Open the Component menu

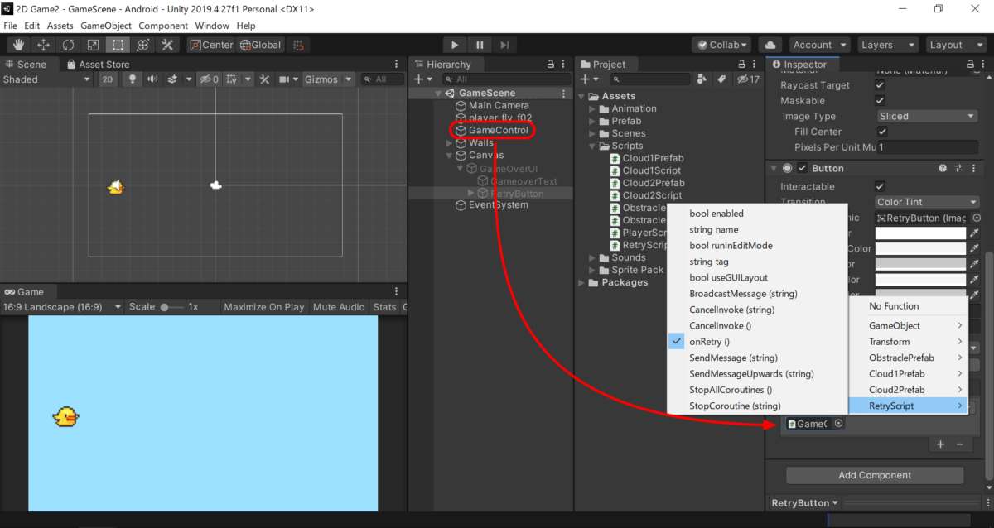point(163,26)
